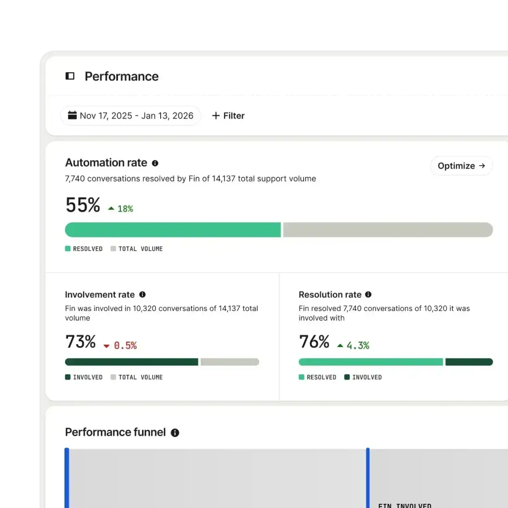Show info for Automation rate
Viewport: 508px width, 508px height.
(155, 163)
